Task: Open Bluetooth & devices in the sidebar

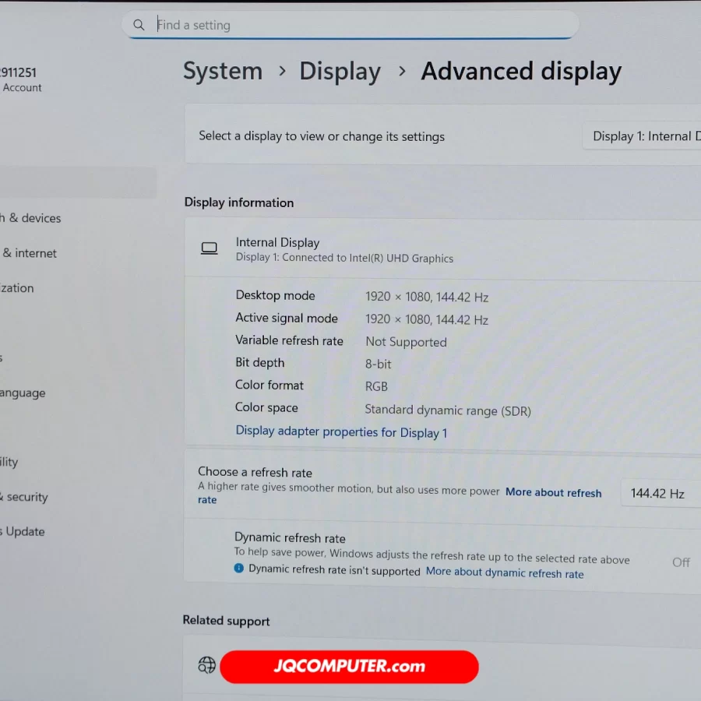Action: click(31, 218)
